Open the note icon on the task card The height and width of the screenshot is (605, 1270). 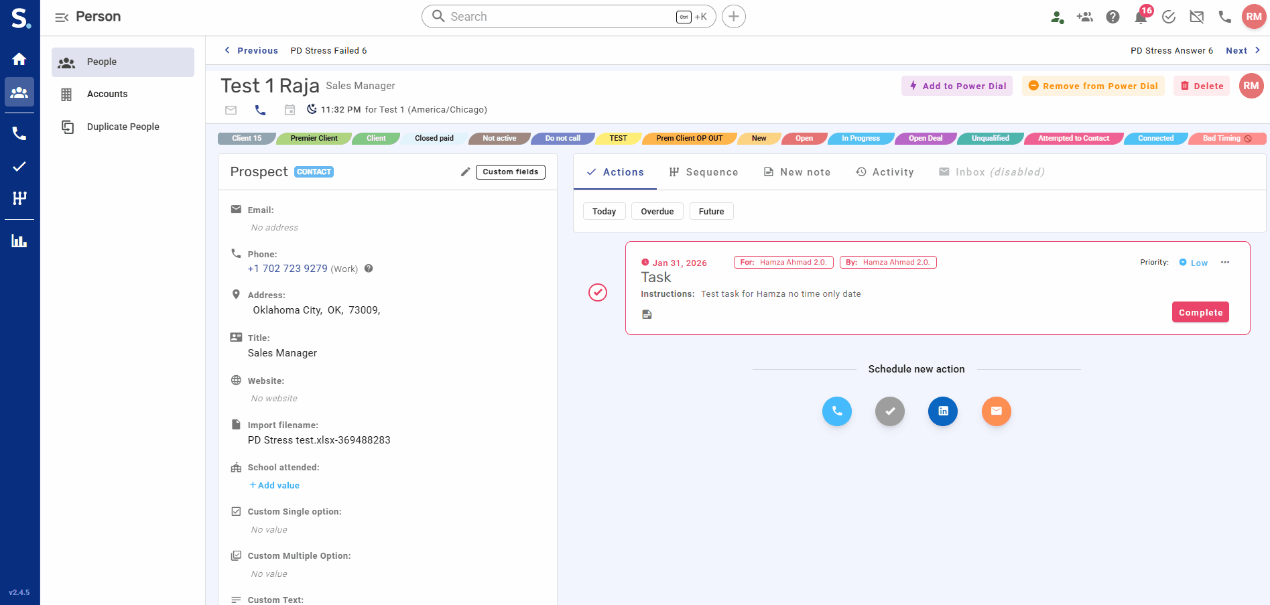tap(647, 314)
